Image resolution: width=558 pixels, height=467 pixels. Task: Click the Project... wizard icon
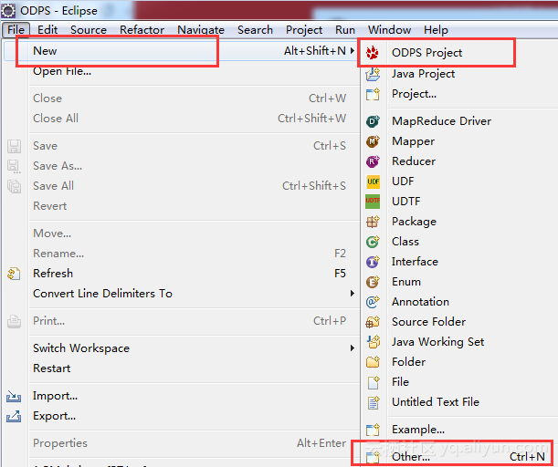[373, 94]
